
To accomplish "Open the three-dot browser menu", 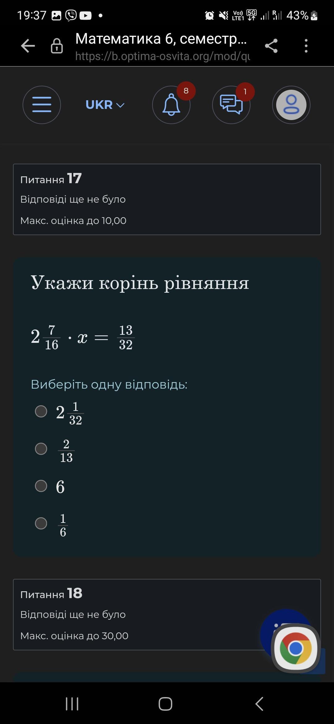I will point(306,46).
